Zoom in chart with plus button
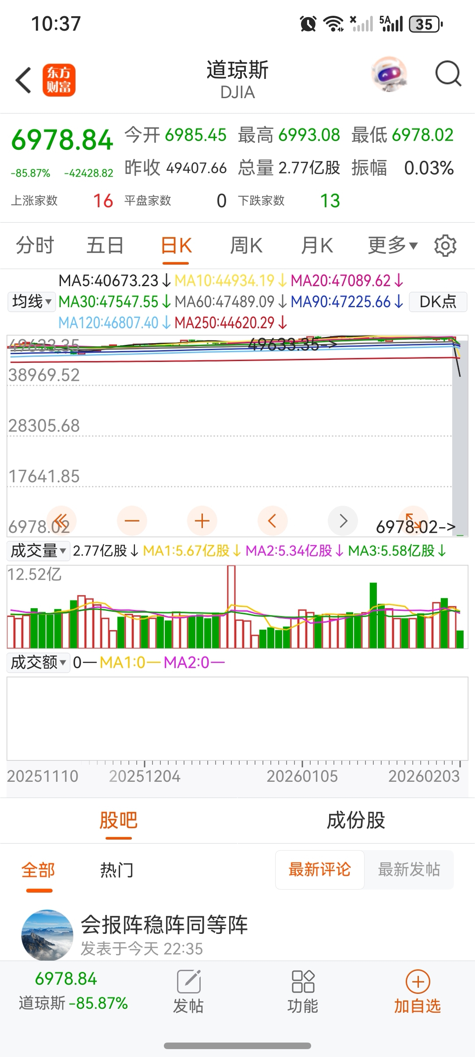 202,521
